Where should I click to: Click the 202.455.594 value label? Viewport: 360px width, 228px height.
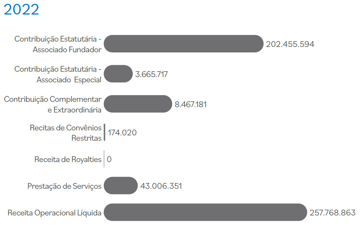(x=290, y=44)
